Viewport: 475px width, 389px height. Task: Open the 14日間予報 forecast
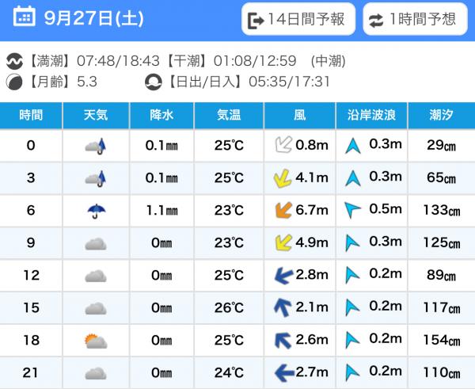pyautogui.click(x=298, y=21)
